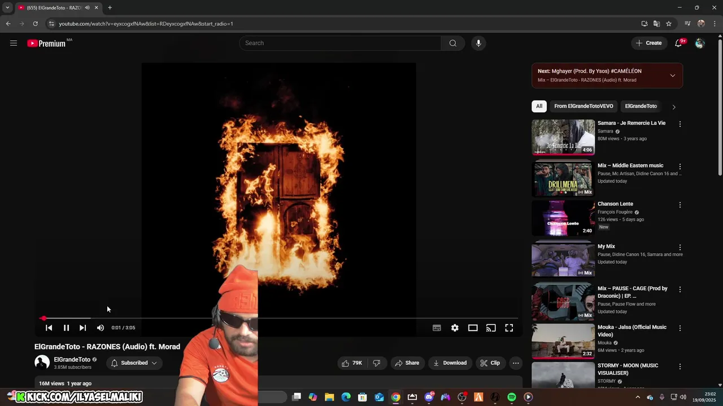Toggle subtitles/closed captions button
Viewport: 723px width, 406px height.
pos(437,328)
